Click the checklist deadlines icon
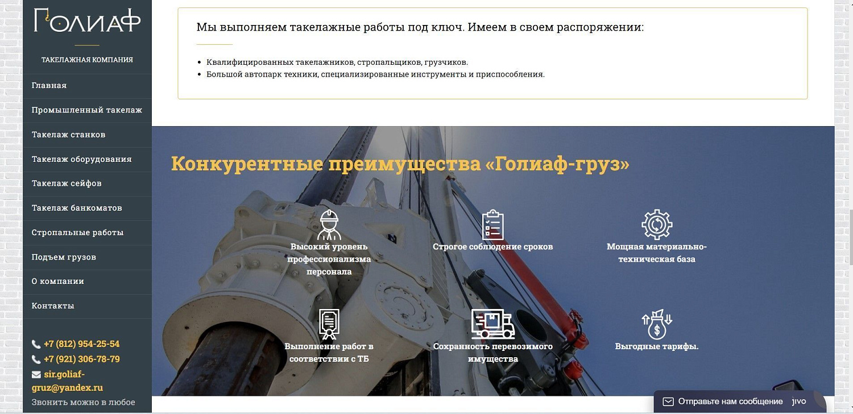 tap(494, 225)
